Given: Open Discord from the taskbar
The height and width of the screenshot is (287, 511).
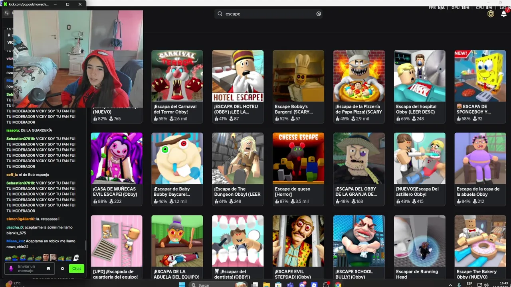Looking at the screenshot, I should point(302,285).
